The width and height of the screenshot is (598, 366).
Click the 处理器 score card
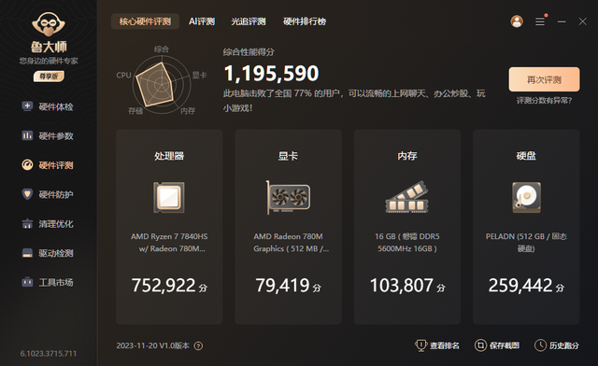169,227
